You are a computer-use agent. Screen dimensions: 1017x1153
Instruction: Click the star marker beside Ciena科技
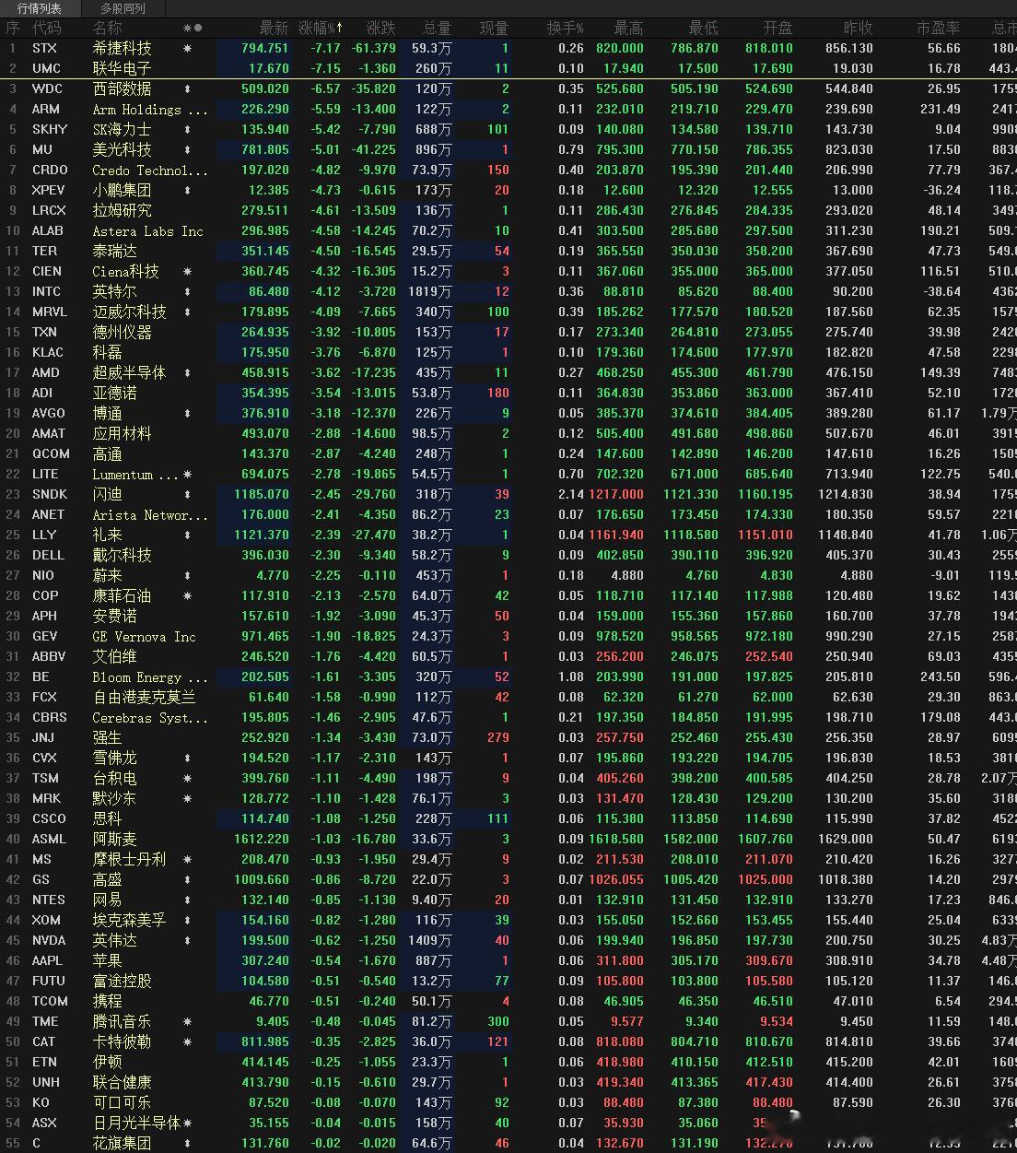coord(188,271)
